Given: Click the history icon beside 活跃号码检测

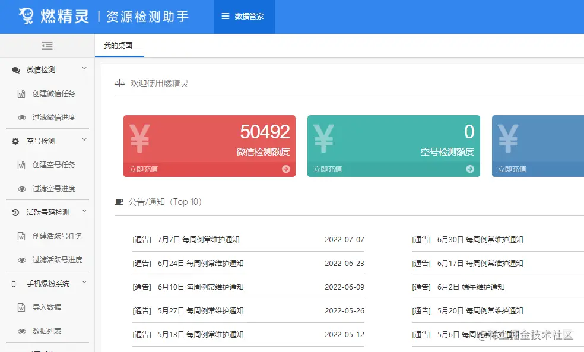Looking at the screenshot, I should pos(15,213).
